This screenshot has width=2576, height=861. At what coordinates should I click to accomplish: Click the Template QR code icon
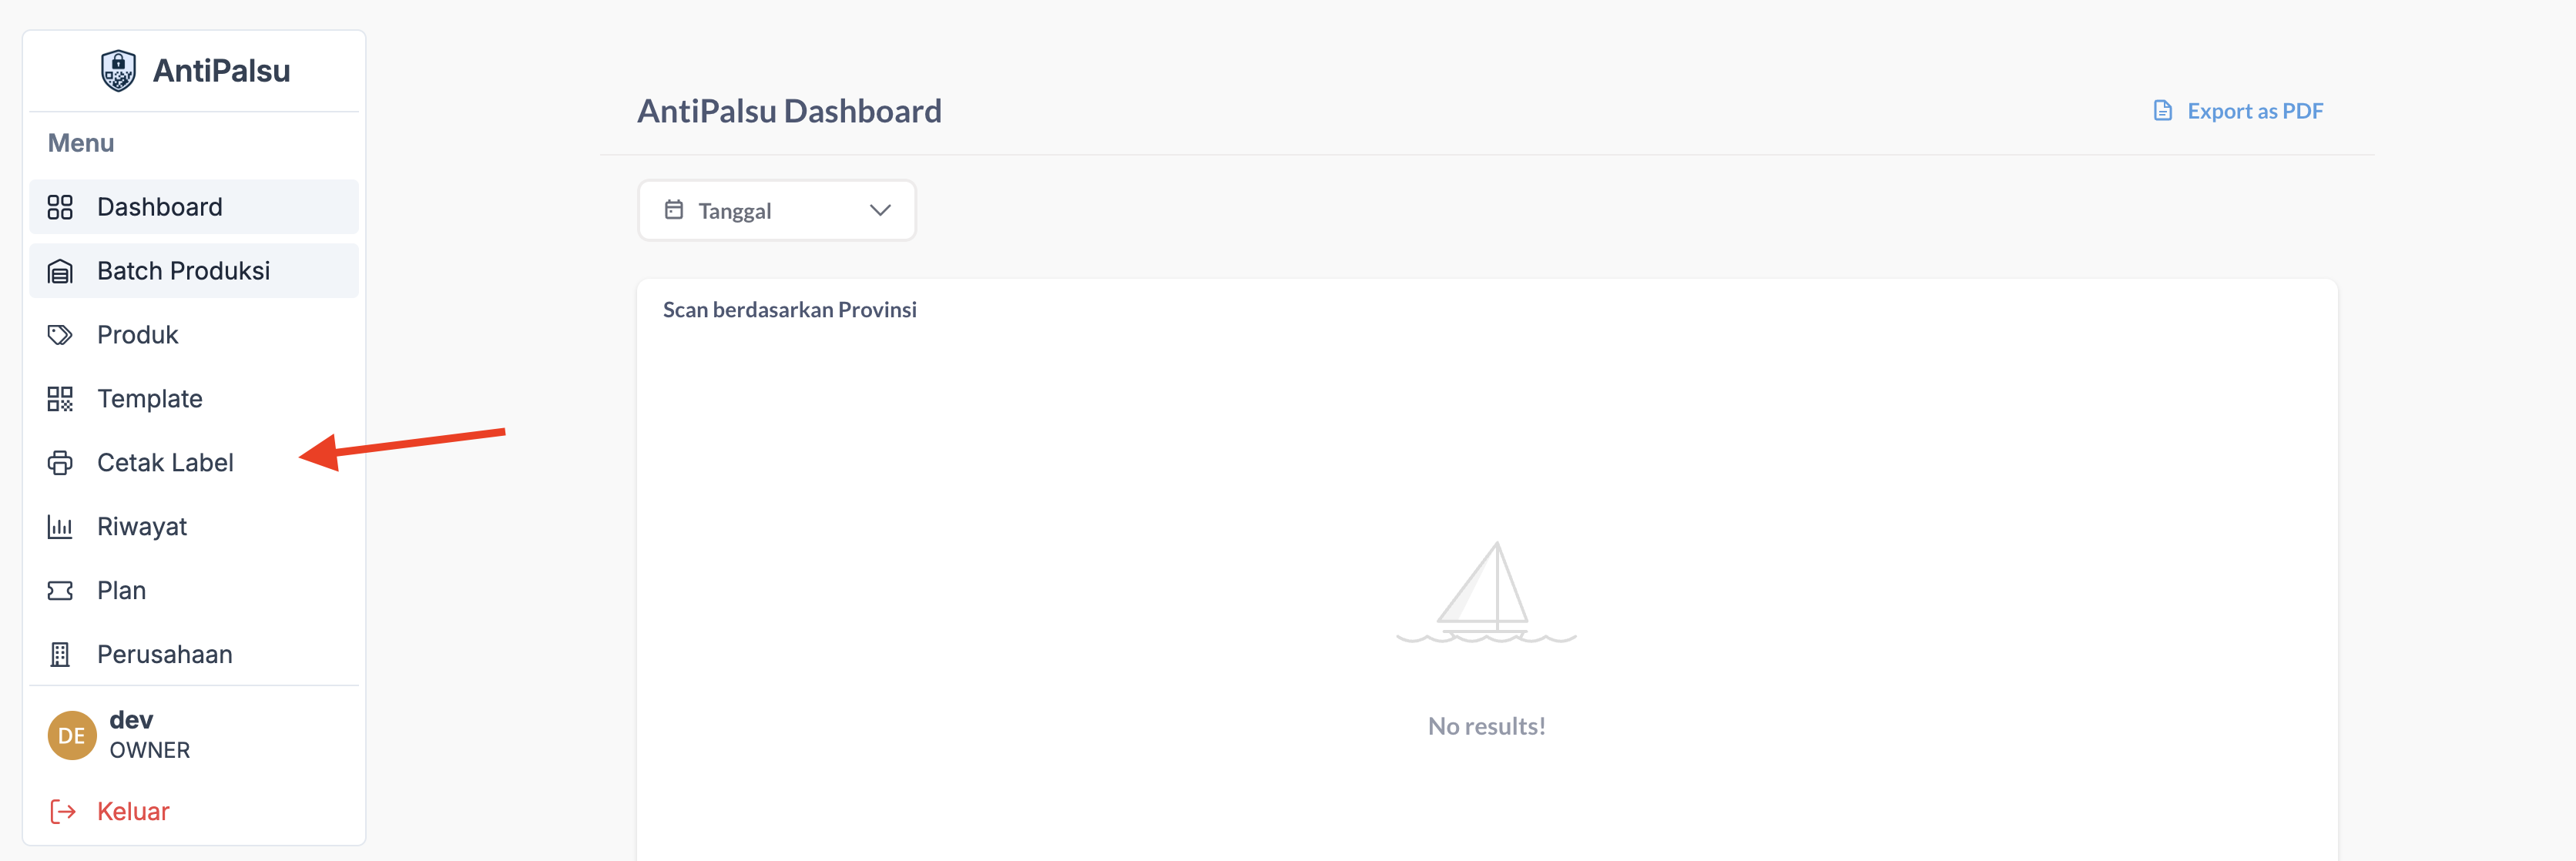(60, 399)
